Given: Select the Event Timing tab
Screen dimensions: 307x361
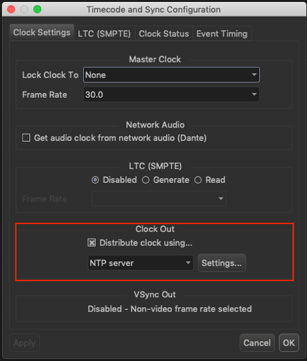Looking at the screenshot, I should [222, 34].
